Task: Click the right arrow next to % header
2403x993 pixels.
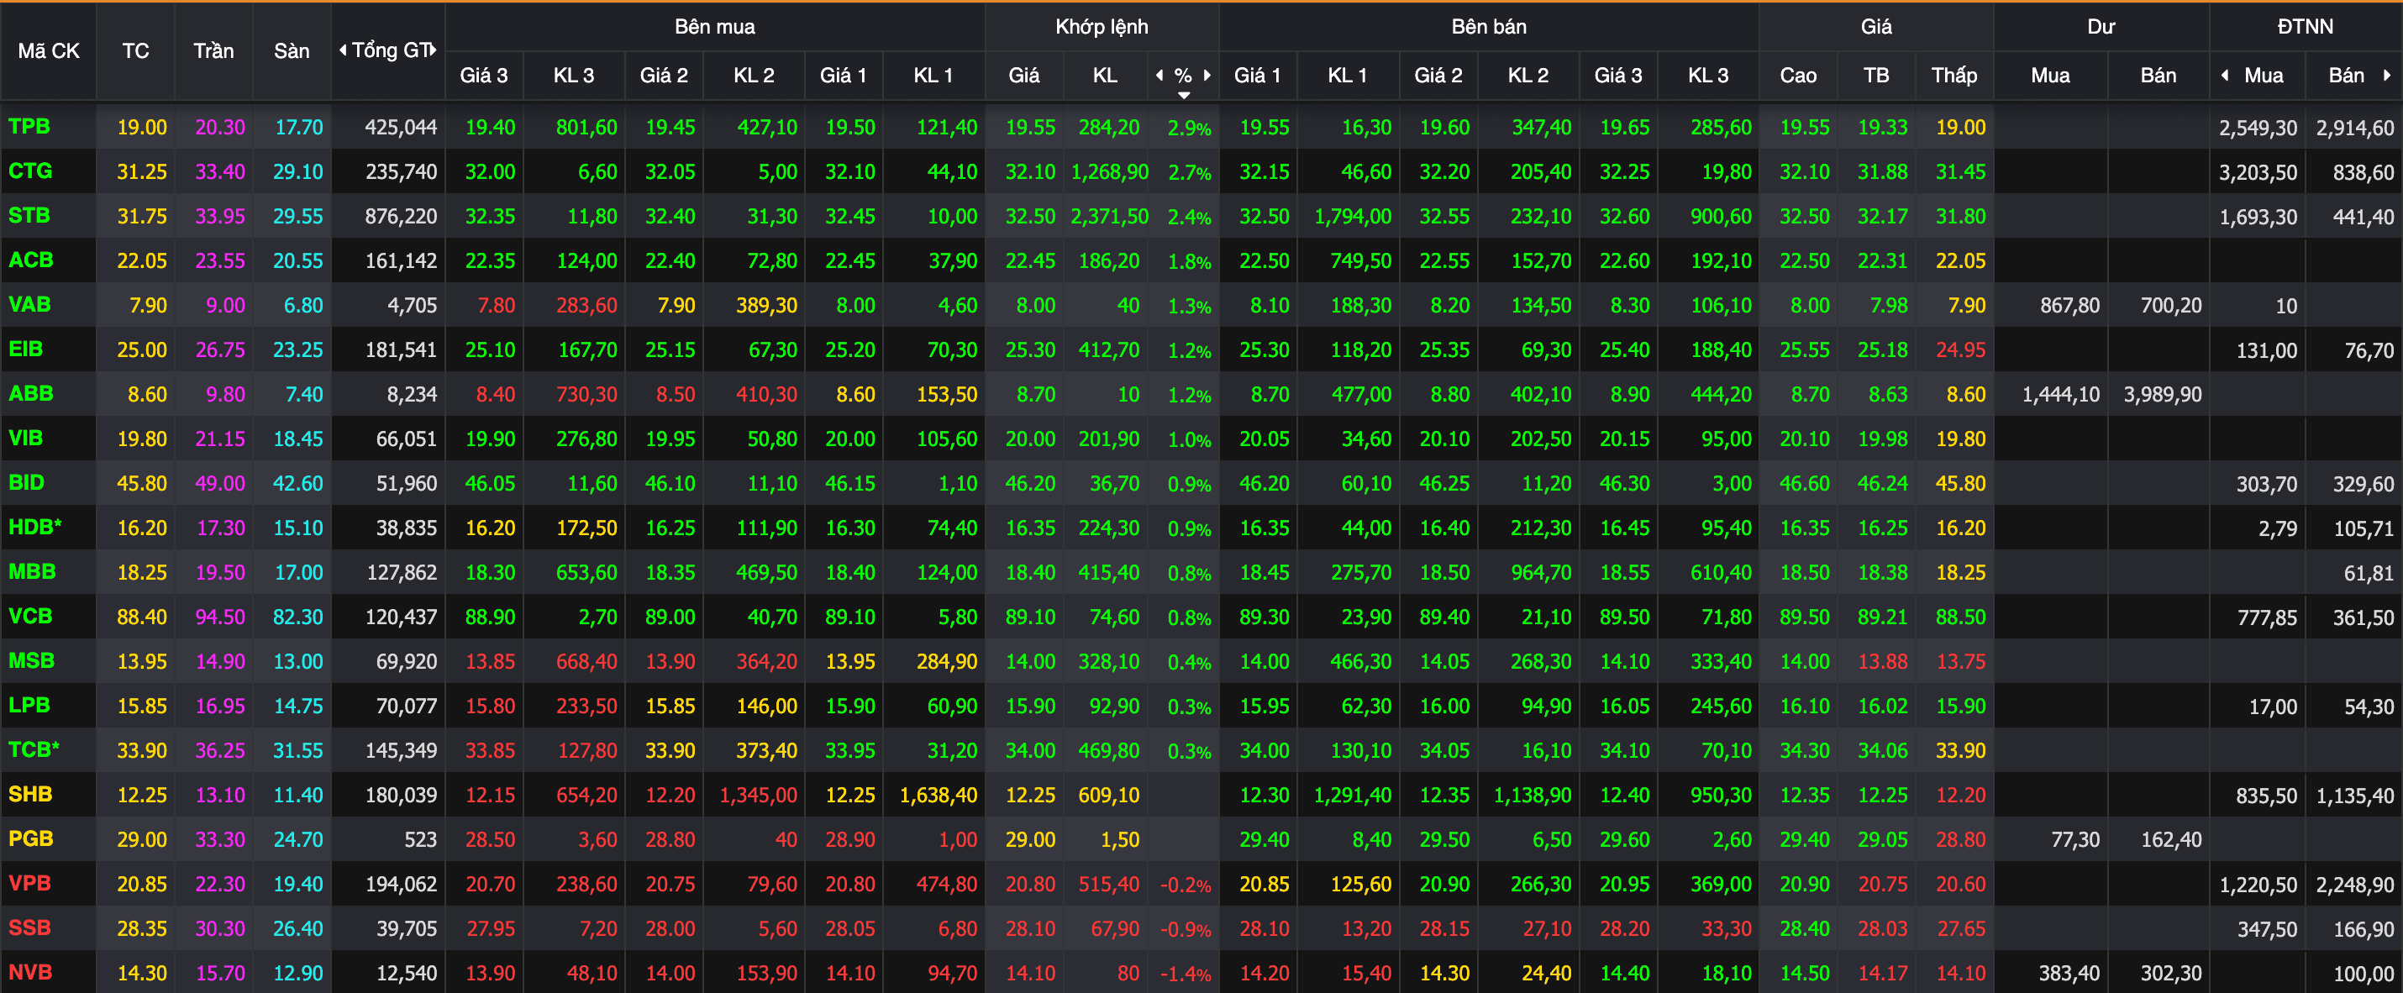Action: (x=1207, y=76)
